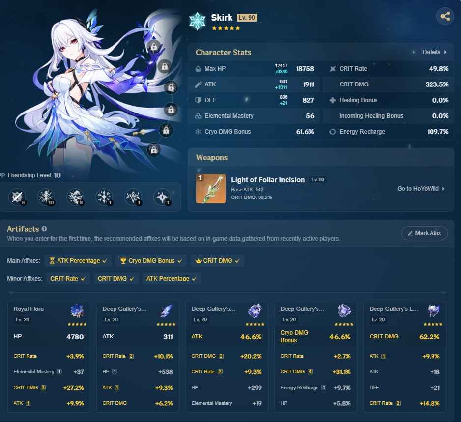Click the Energy Recharge +9.7% substat

click(316, 388)
